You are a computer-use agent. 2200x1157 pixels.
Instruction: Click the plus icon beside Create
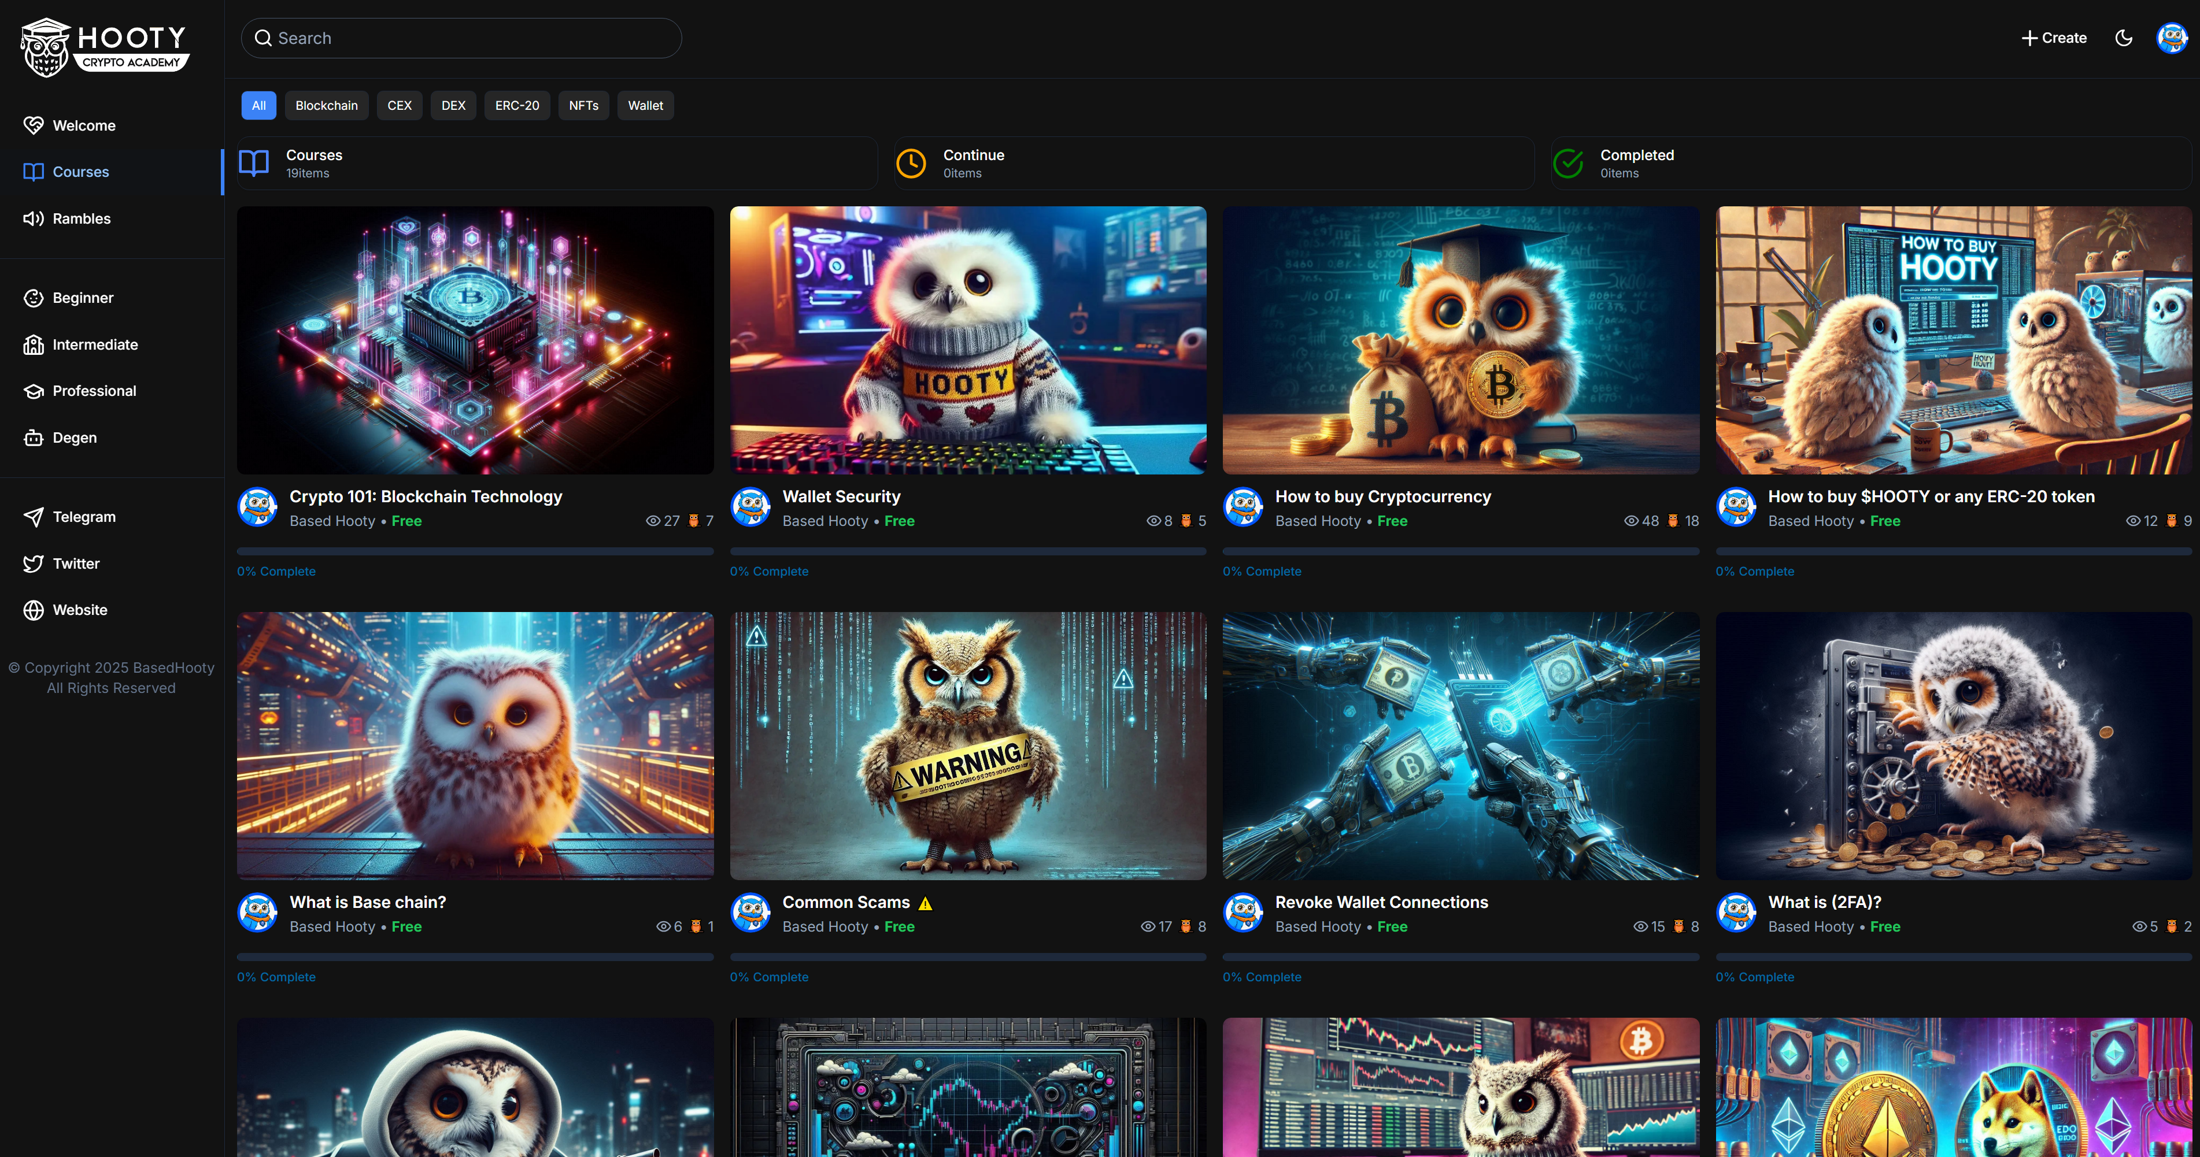pos(2029,38)
